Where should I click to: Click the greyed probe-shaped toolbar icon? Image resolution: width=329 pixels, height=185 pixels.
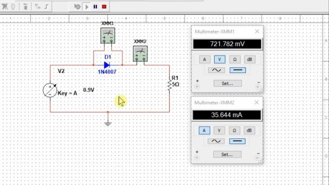[13, 7]
